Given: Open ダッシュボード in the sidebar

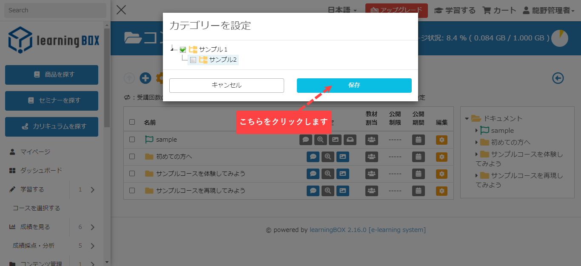Looking at the screenshot, I should (x=41, y=170).
